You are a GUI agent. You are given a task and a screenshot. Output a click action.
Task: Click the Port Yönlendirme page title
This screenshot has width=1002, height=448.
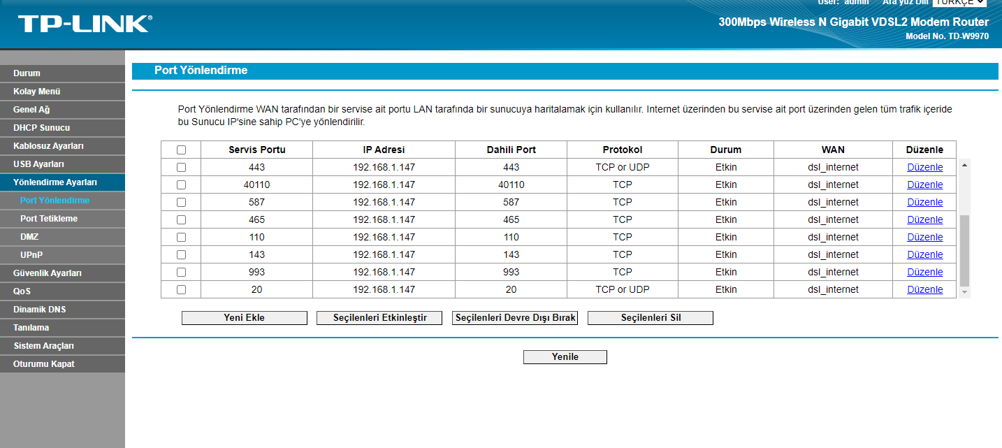(x=201, y=71)
